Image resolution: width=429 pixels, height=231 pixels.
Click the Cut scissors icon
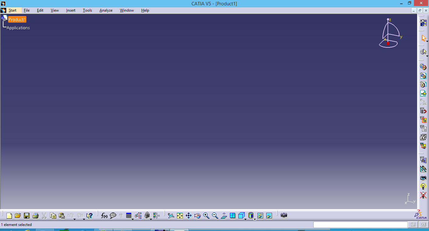(44, 216)
